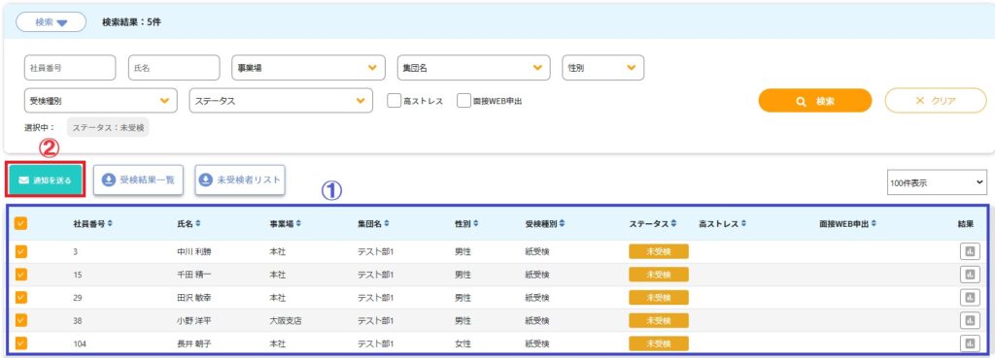This screenshot has height=358, width=995.
Task: Click the 通知を送る button
Action: [x=45, y=180]
